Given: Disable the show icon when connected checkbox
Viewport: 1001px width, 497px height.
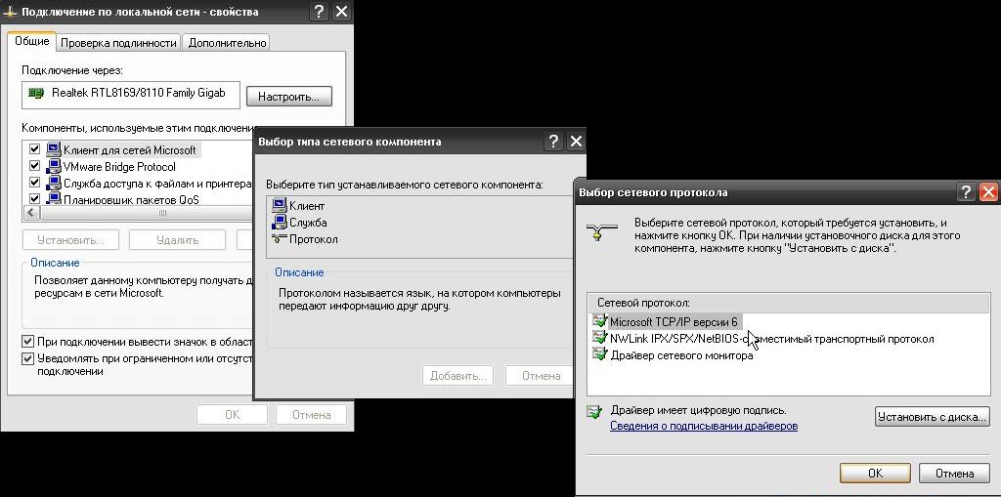Looking at the screenshot, I should pos(27,342).
